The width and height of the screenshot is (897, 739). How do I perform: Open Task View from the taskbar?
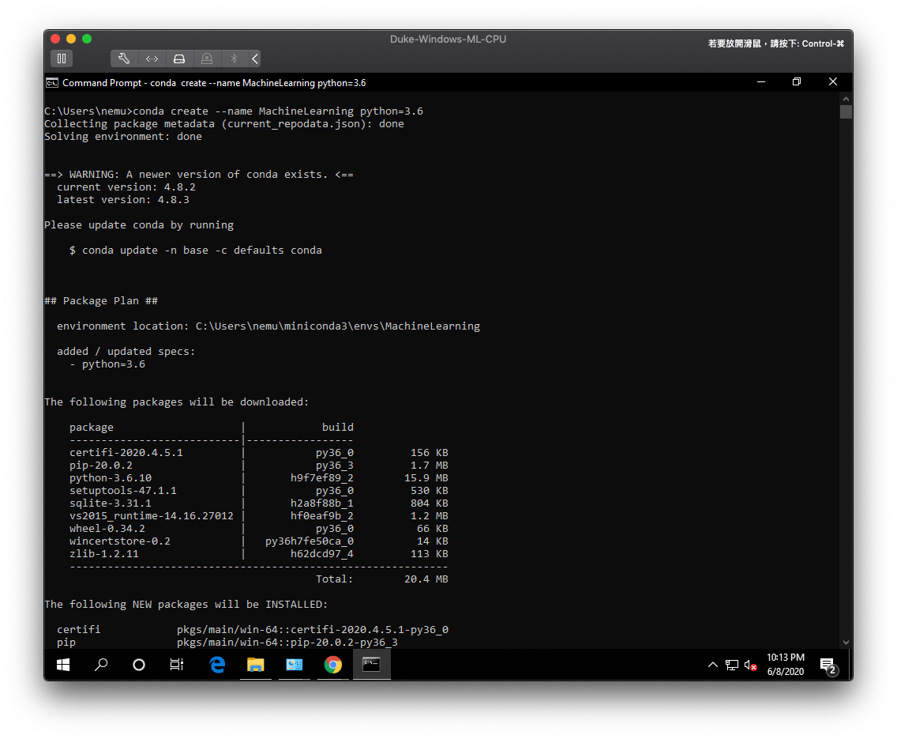[176, 665]
